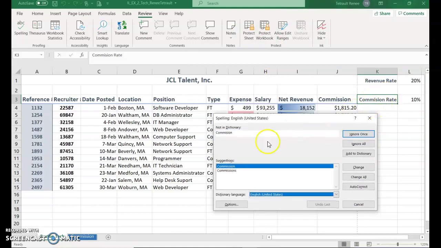This screenshot has width=441, height=248.
Task: Switch to Normal view in status bar
Action: (x=344, y=244)
